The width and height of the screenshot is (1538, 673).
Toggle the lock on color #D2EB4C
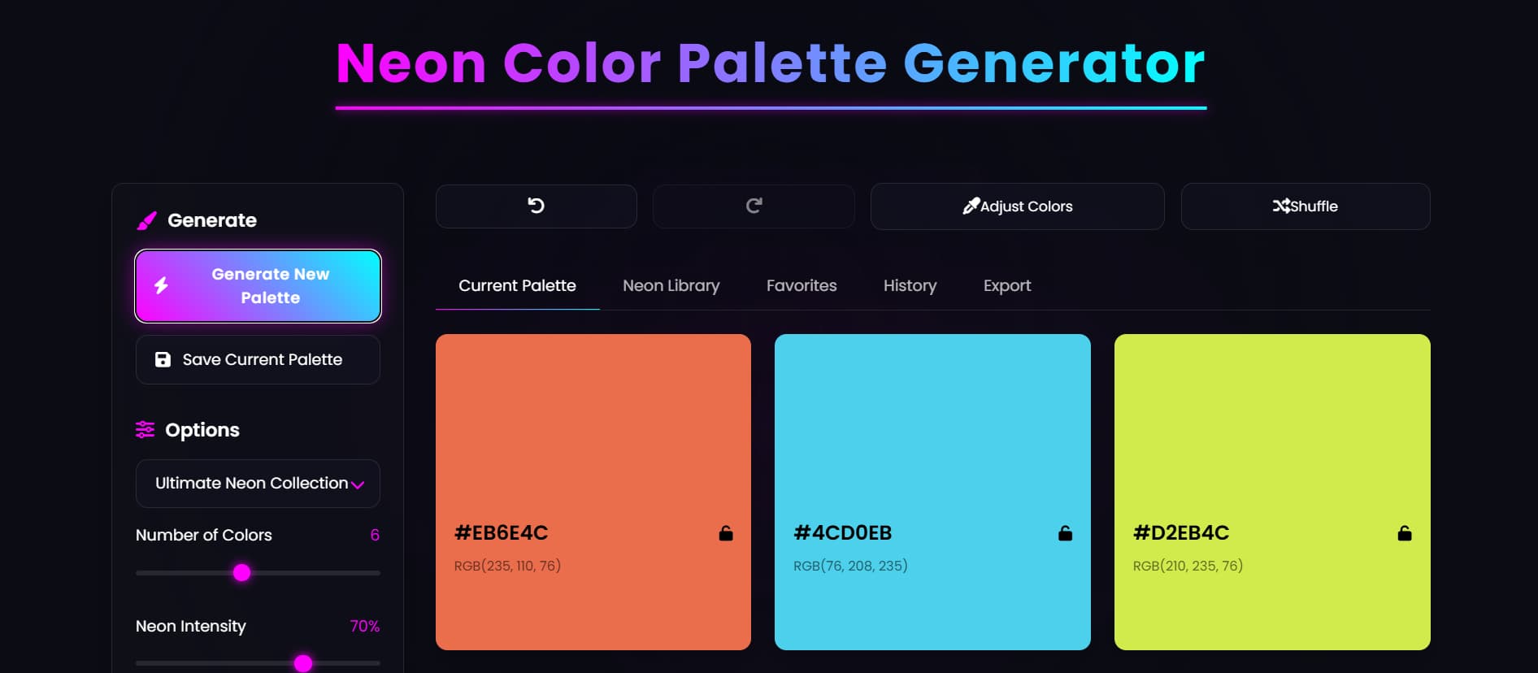pyautogui.click(x=1405, y=533)
